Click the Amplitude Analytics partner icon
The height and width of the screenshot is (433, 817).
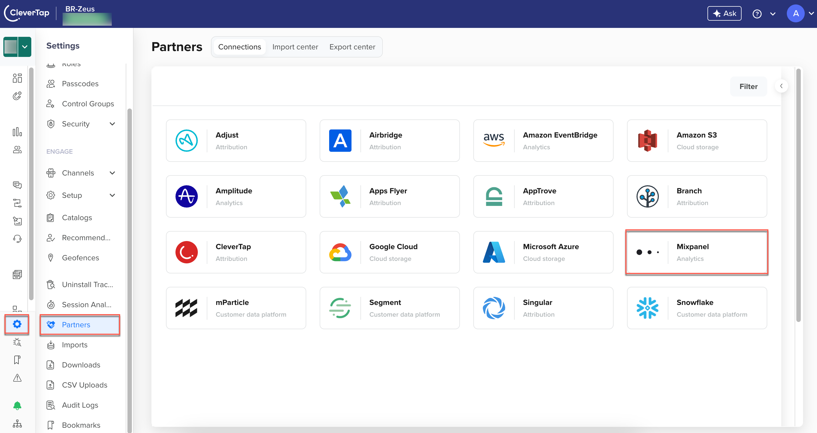[187, 196]
